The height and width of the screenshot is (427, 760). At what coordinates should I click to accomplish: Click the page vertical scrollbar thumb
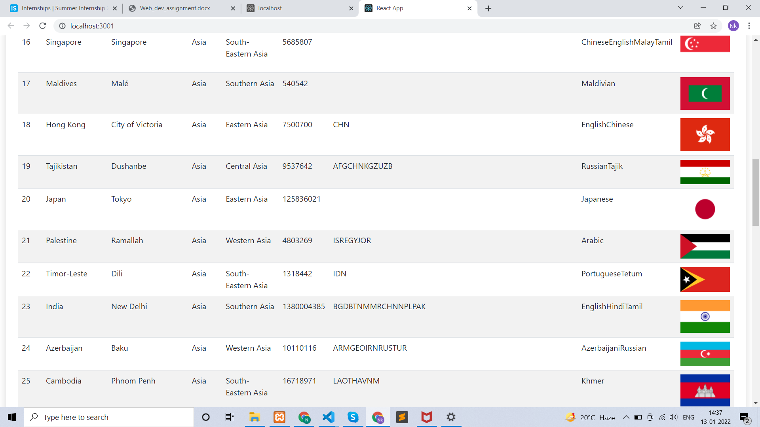pyautogui.click(x=756, y=192)
